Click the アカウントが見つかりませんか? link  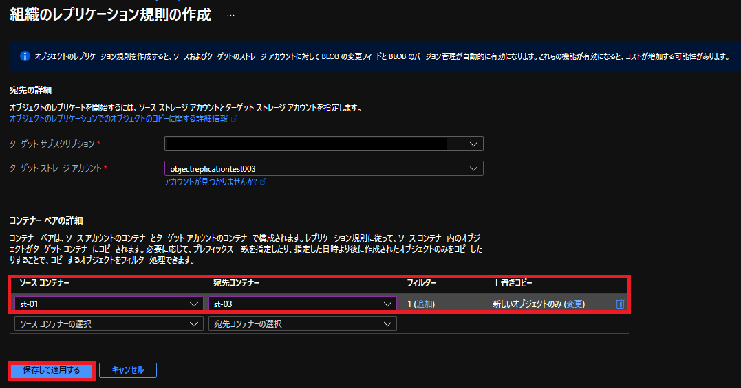point(215,182)
